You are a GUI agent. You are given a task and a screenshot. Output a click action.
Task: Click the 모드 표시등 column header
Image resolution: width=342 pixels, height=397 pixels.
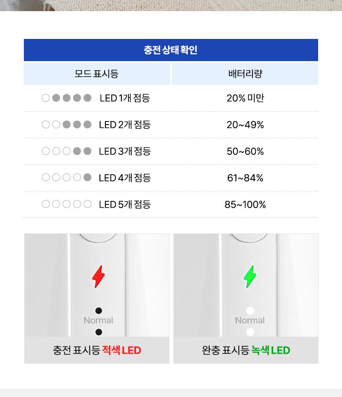click(x=97, y=74)
